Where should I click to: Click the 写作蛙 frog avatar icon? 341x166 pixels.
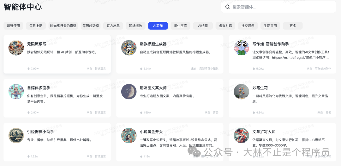click(242, 48)
